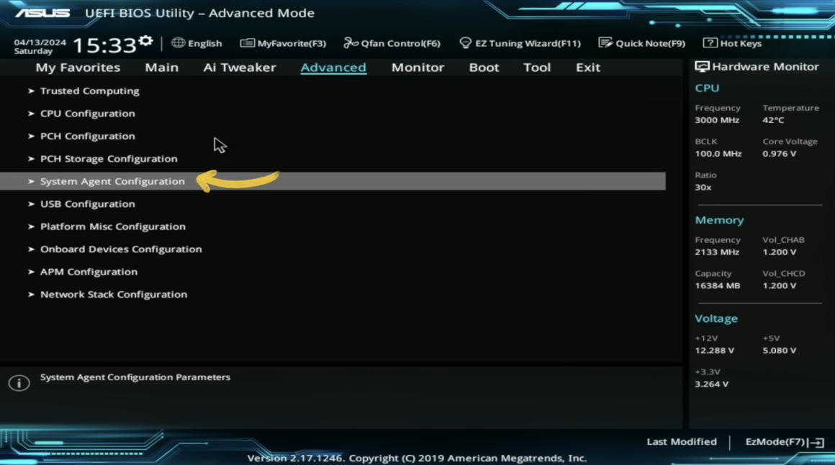Open MyFavorite(F3) label
835x465 pixels.
pos(292,44)
